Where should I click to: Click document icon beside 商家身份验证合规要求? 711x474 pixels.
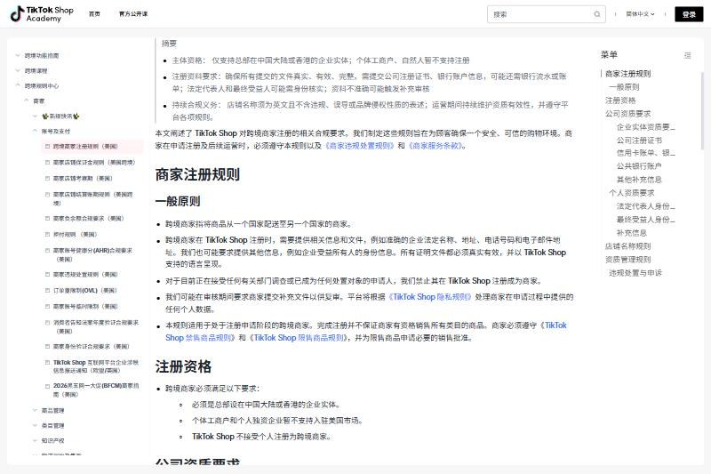[x=48, y=347]
